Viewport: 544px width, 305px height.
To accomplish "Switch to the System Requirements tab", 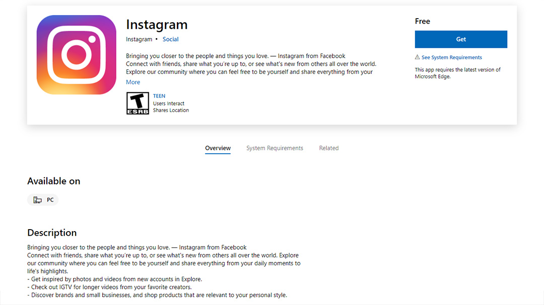I will [x=275, y=148].
